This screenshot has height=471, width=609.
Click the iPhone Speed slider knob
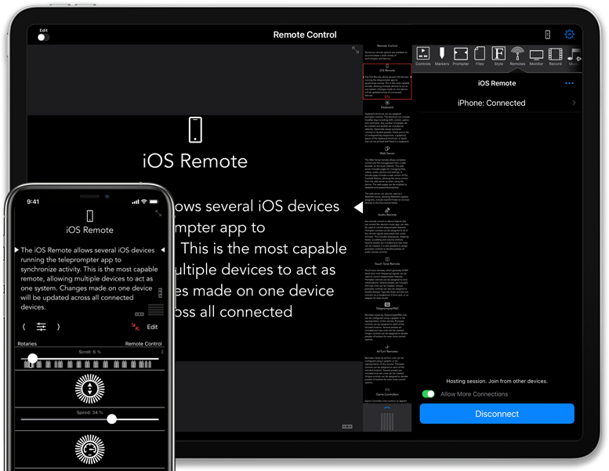(112, 419)
